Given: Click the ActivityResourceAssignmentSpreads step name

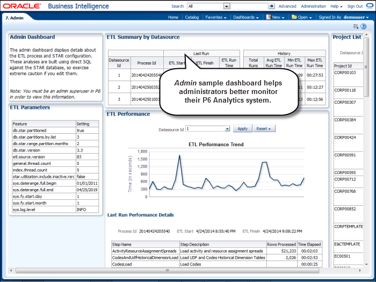Looking at the screenshot, I should [x=144, y=251].
